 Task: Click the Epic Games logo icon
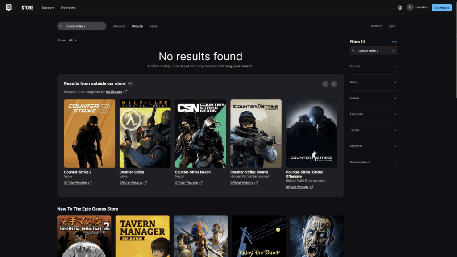tap(8, 8)
